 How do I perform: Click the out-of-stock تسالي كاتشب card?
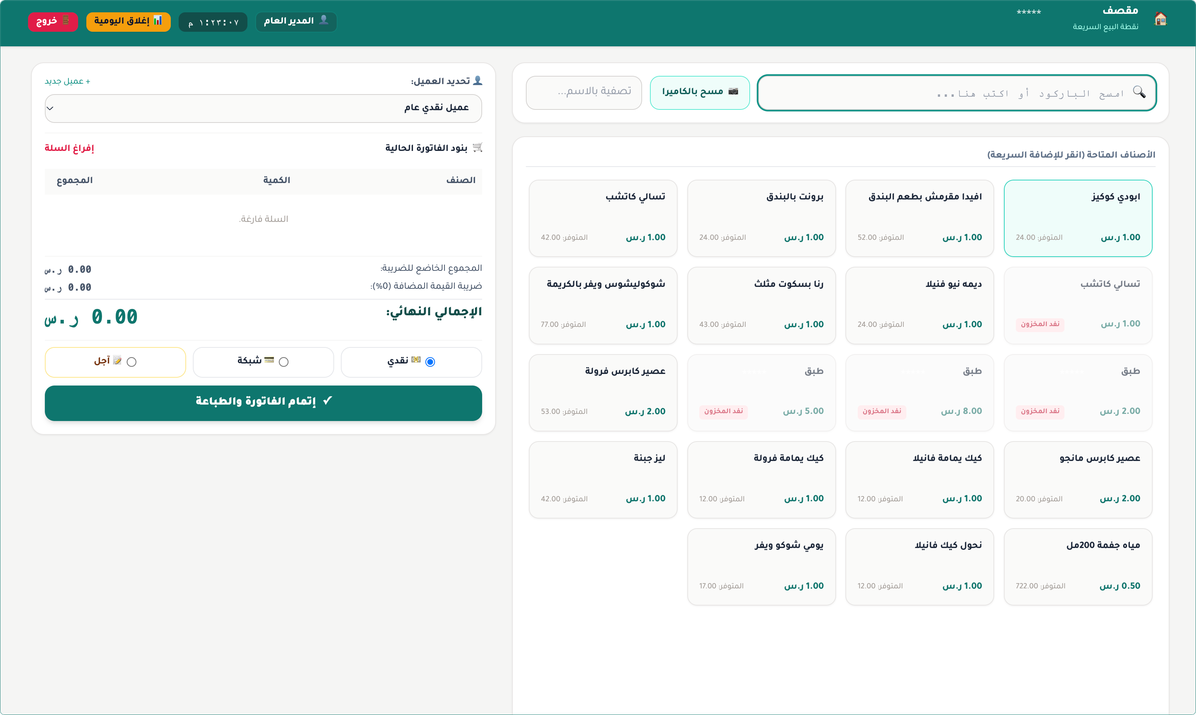(1078, 305)
